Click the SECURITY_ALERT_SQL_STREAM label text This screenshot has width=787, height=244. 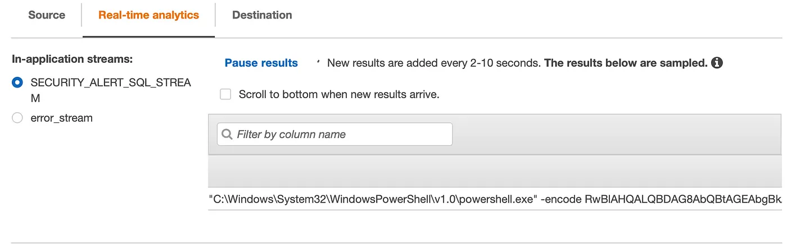(x=111, y=90)
